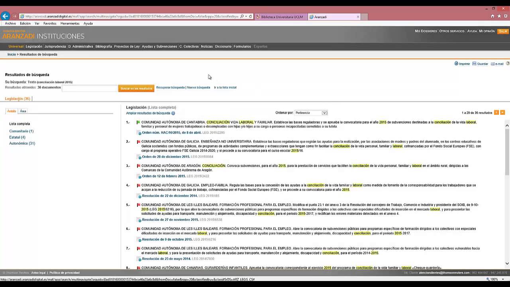Click the Política de privacidad footer link
This screenshot has width=510, height=287.
[x=65, y=273]
